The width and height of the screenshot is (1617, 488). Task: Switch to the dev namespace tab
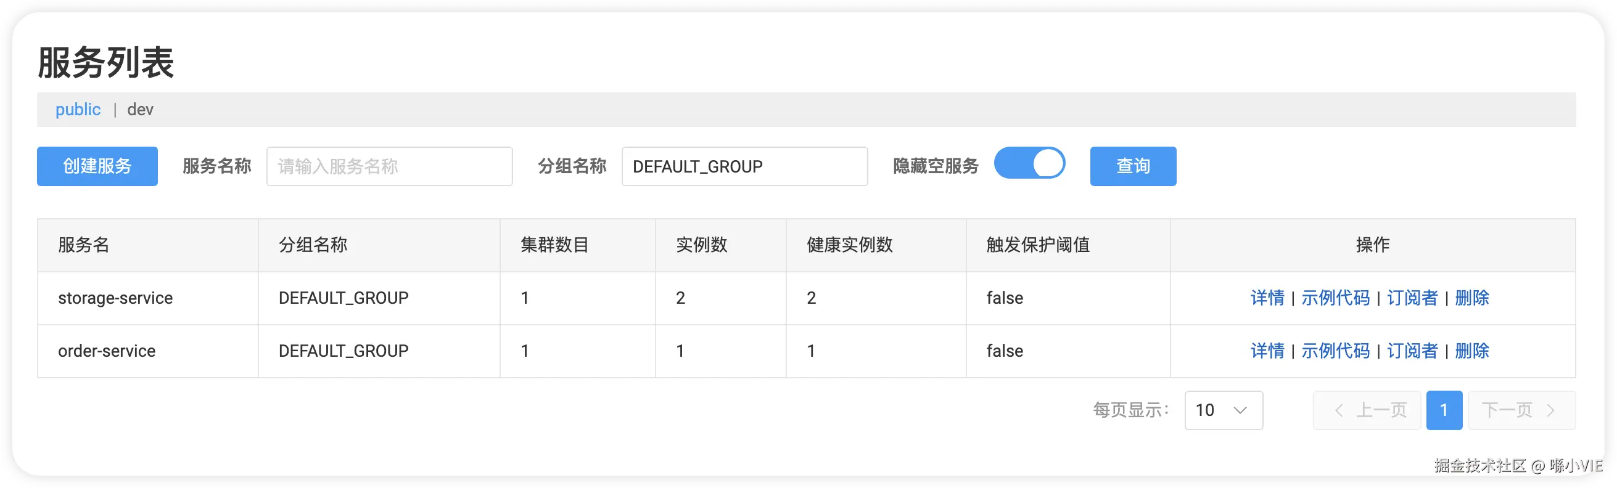[x=140, y=110]
